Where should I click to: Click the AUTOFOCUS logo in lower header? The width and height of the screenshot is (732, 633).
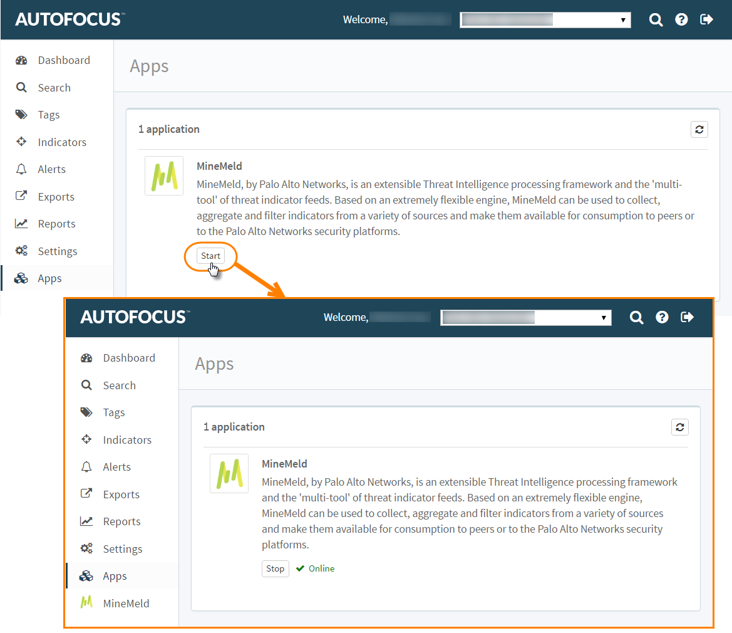135,317
